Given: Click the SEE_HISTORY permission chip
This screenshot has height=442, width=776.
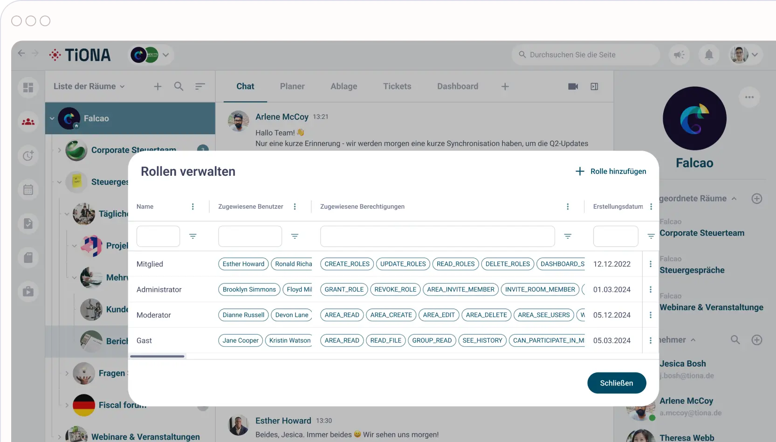Looking at the screenshot, I should [482, 340].
